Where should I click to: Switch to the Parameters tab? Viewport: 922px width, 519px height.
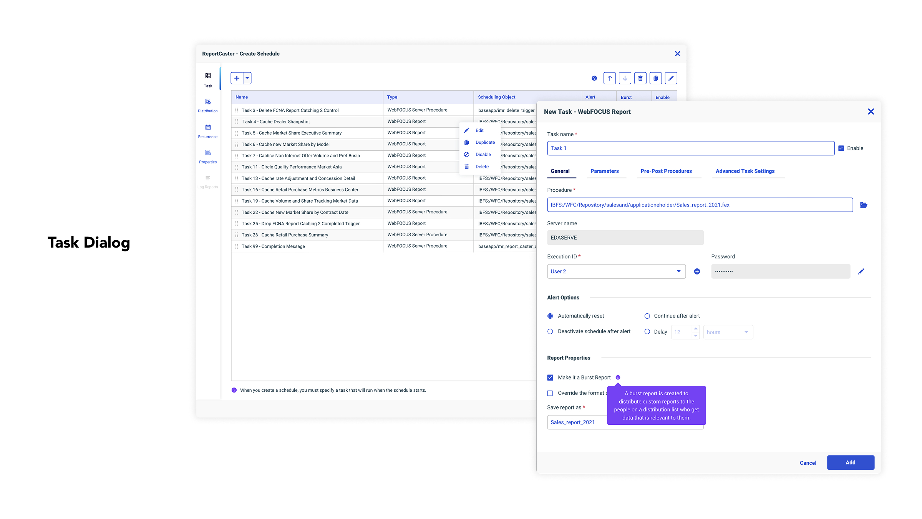pos(604,171)
